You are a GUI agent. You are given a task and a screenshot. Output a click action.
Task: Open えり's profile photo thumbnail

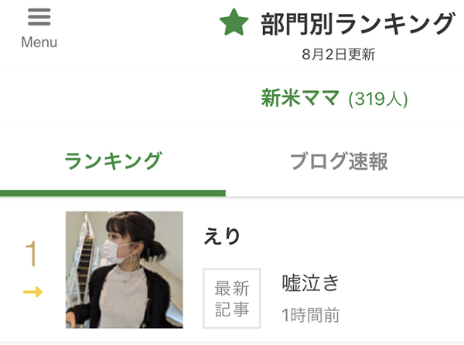[x=125, y=269]
